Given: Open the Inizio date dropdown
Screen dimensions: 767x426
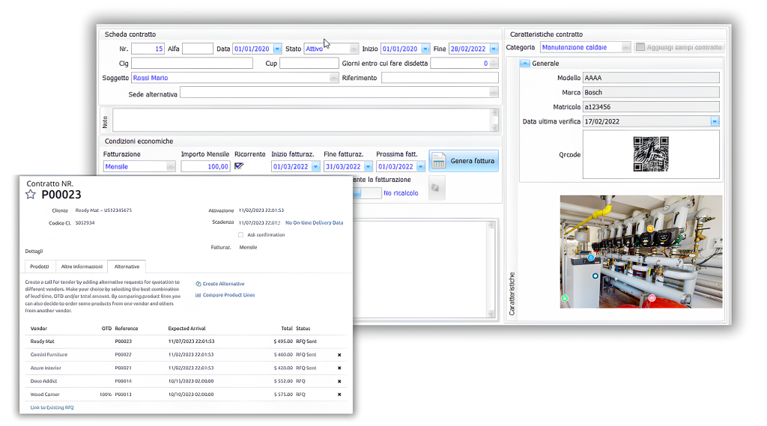Looking at the screenshot, I should point(425,49).
